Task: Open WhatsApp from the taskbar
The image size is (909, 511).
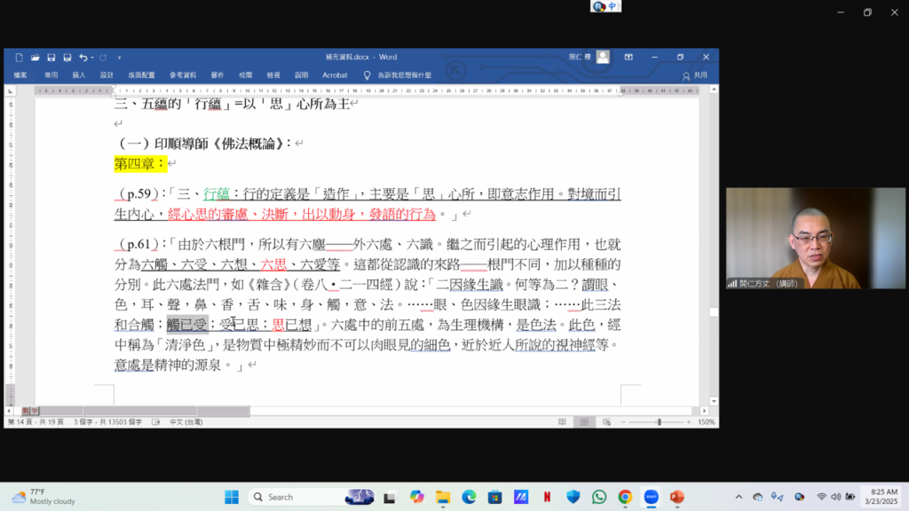Action: click(599, 497)
